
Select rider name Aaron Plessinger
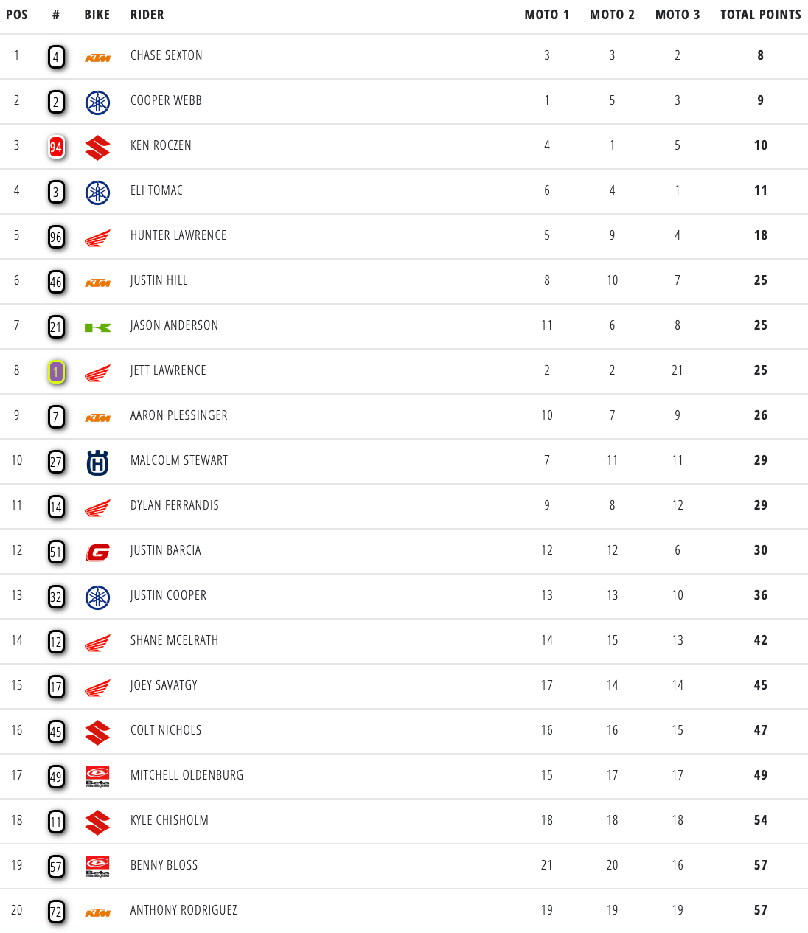179,415
